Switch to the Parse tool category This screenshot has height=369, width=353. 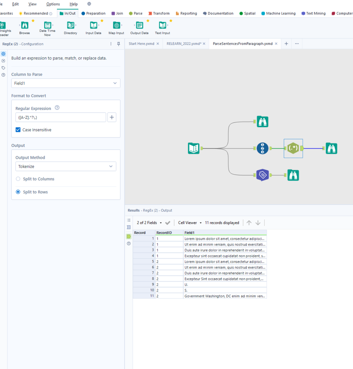tap(136, 13)
